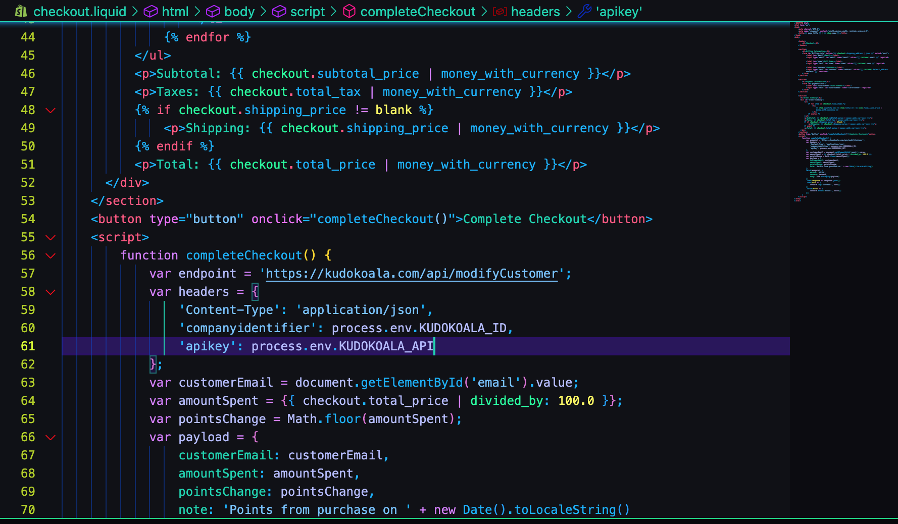Image resolution: width=898 pixels, height=524 pixels.
Task: Click 'function' keyword on line 56
Action: (149, 255)
